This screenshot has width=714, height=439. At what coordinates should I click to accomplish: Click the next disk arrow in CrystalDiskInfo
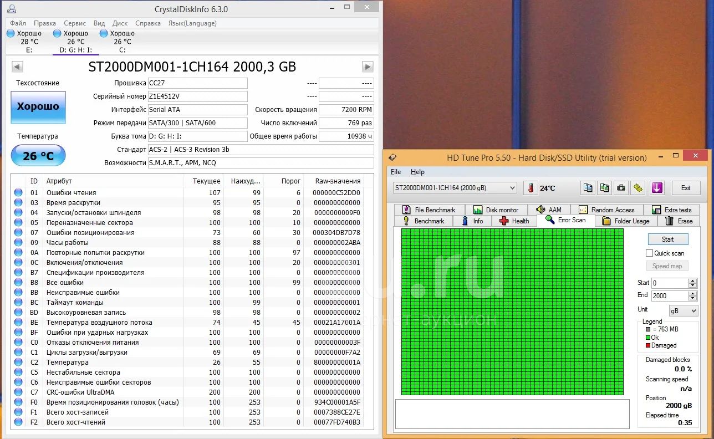368,67
